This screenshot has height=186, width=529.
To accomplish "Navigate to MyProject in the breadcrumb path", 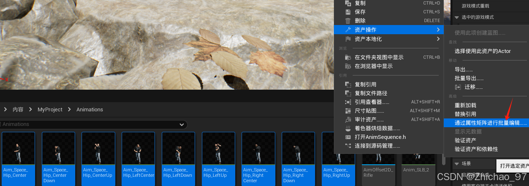I will click(x=50, y=110).
